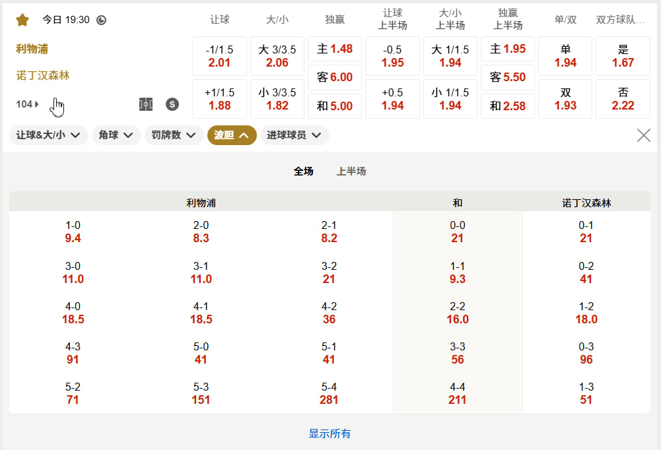Expand the 罚牌数 dropdown
The height and width of the screenshot is (450, 661).
[174, 135]
